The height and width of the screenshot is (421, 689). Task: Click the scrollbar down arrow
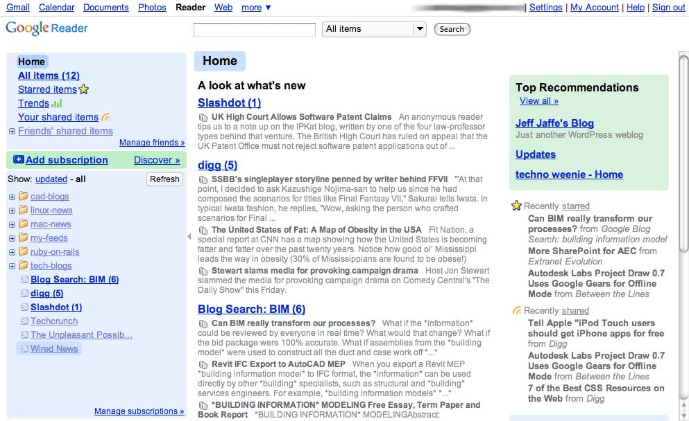(x=683, y=414)
